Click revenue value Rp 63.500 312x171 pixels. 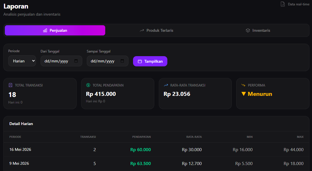pyautogui.click(x=140, y=163)
